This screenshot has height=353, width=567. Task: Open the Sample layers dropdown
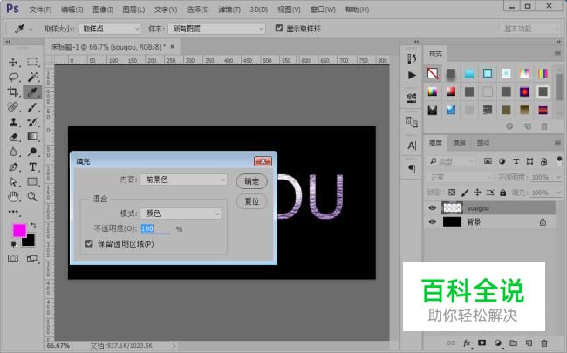click(x=216, y=29)
